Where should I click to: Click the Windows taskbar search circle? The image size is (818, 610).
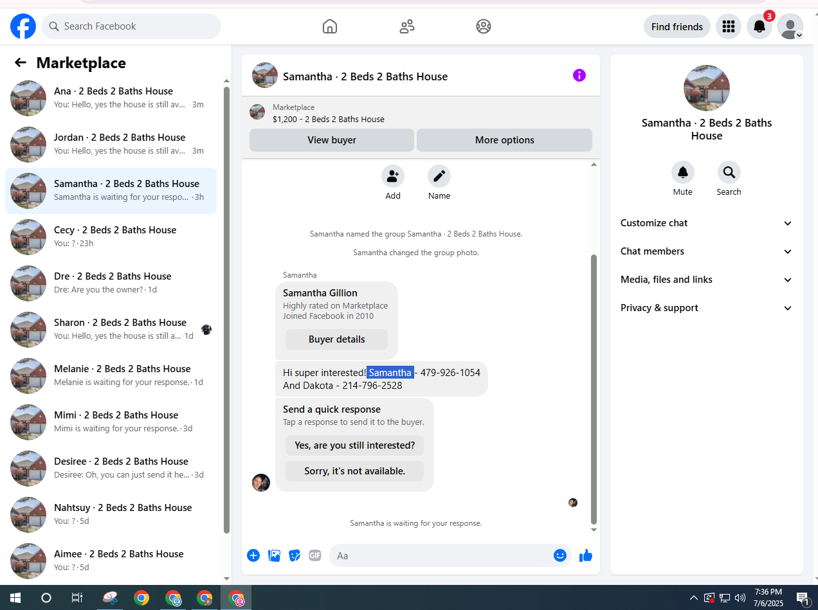pos(46,598)
